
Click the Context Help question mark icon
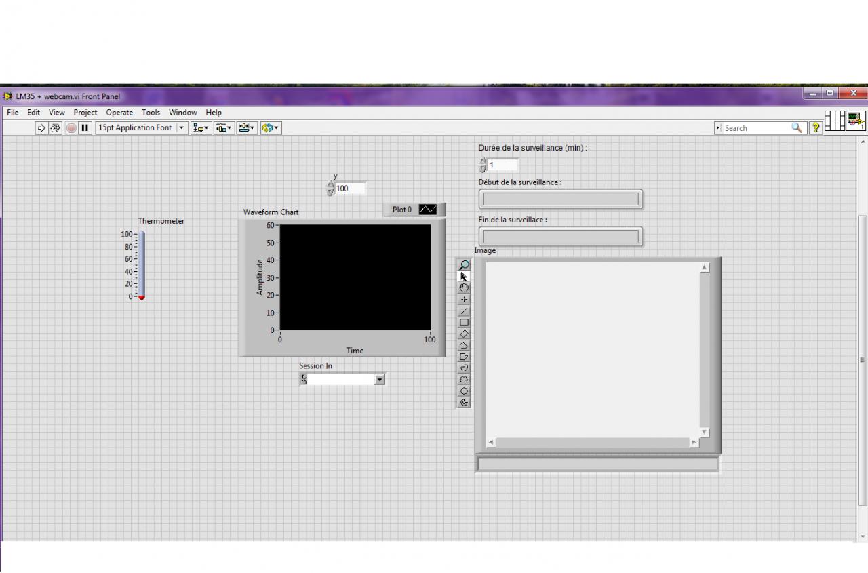click(816, 127)
